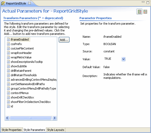Click the document icon beside contextMenus
The width and height of the screenshot is (151, 133).
click(8, 93)
